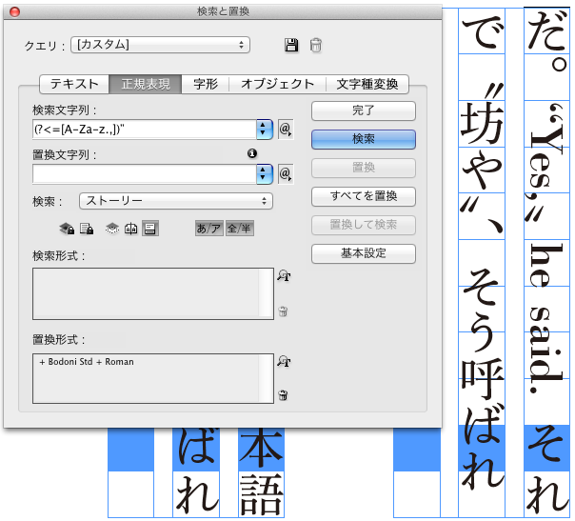This screenshot has height=521, width=575.
Task: Open the 検索文字列 history dropdown arrows
Action: click(264, 130)
